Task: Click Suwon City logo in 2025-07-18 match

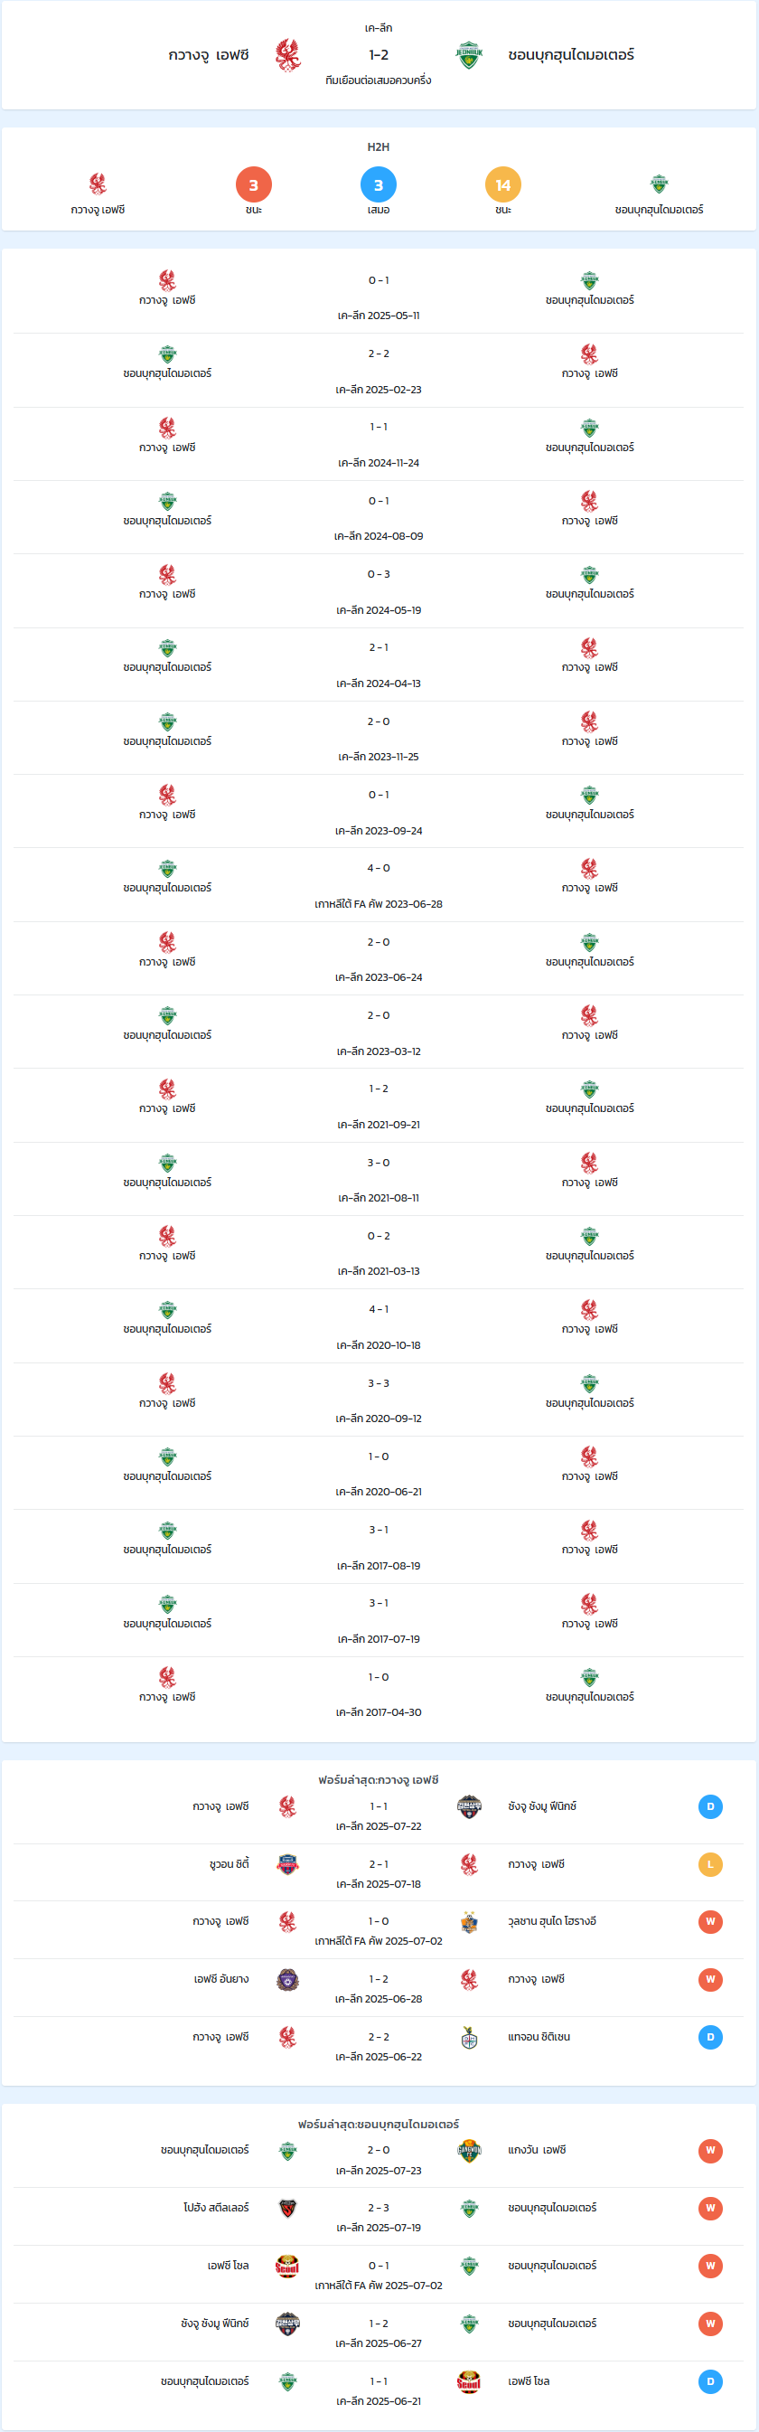Action: click(x=288, y=1864)
